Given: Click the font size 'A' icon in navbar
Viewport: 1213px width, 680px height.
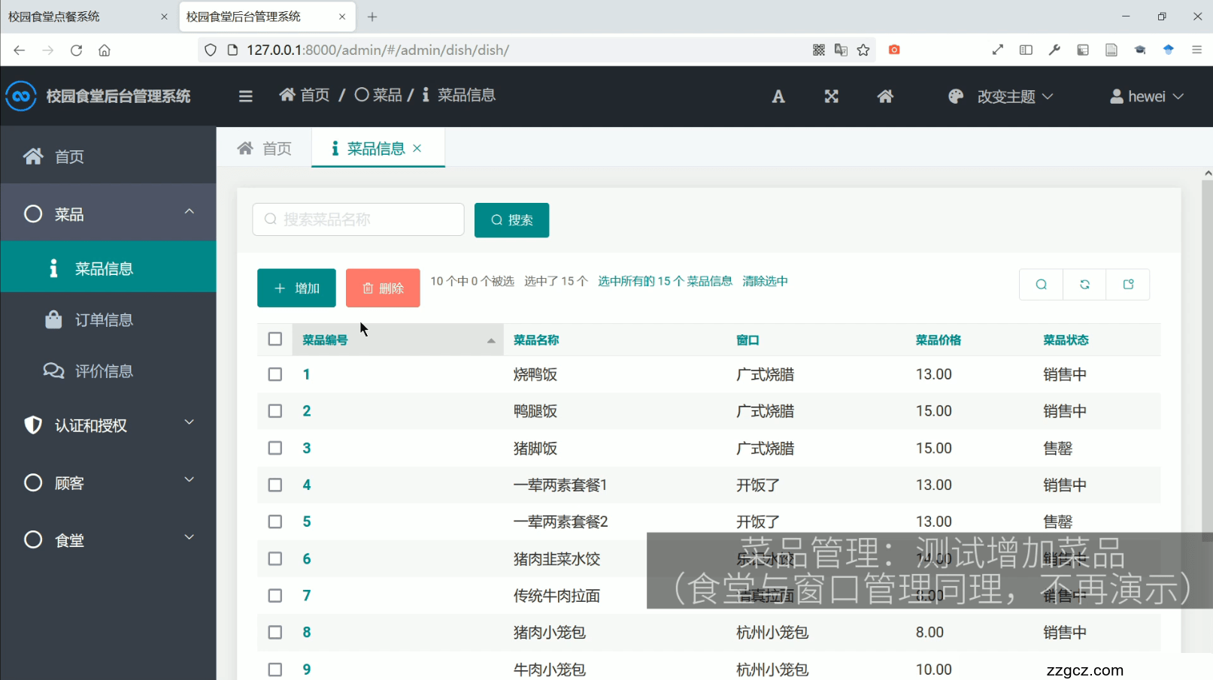Looking at the screenshot, I should coord(778,96).
